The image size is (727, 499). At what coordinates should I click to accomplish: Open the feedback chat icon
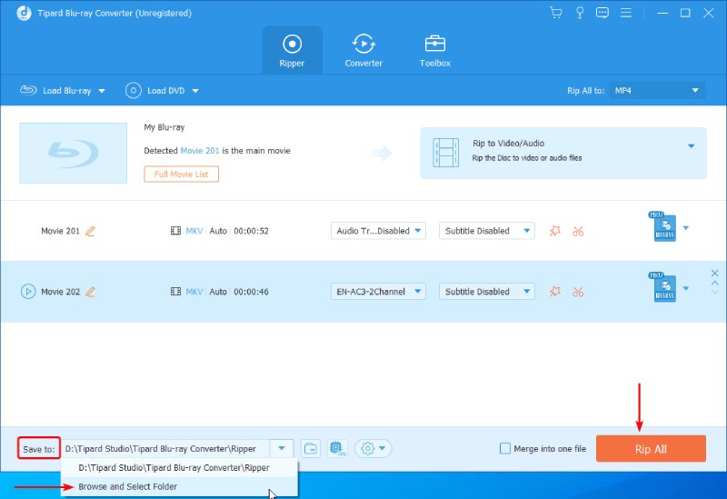click(x=603, y=13)
